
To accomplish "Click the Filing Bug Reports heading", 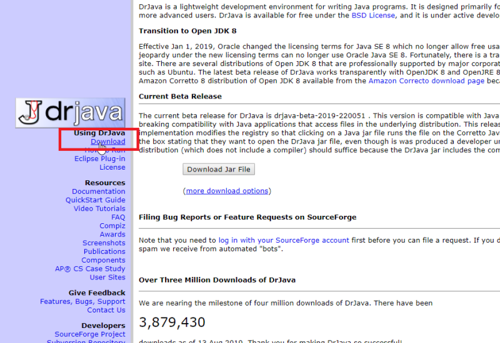I will 247,217.
